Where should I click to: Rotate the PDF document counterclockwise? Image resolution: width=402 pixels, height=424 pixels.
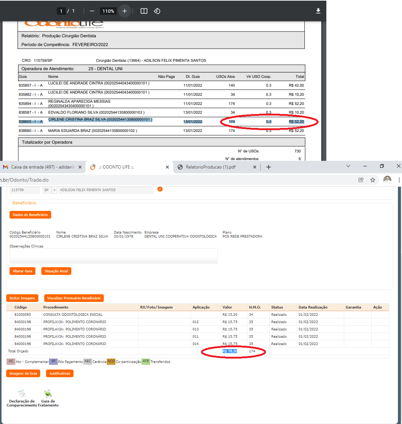click(x=157, y=11)
